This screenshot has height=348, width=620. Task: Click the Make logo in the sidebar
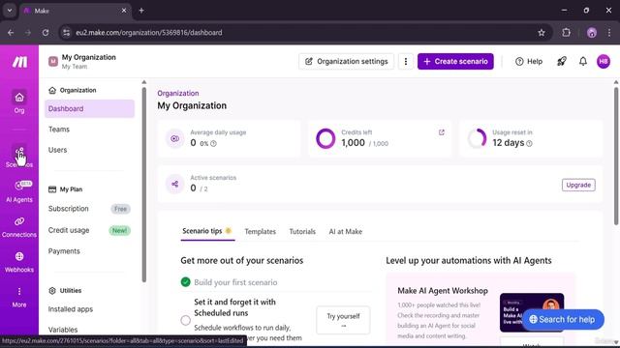(19, 62)
